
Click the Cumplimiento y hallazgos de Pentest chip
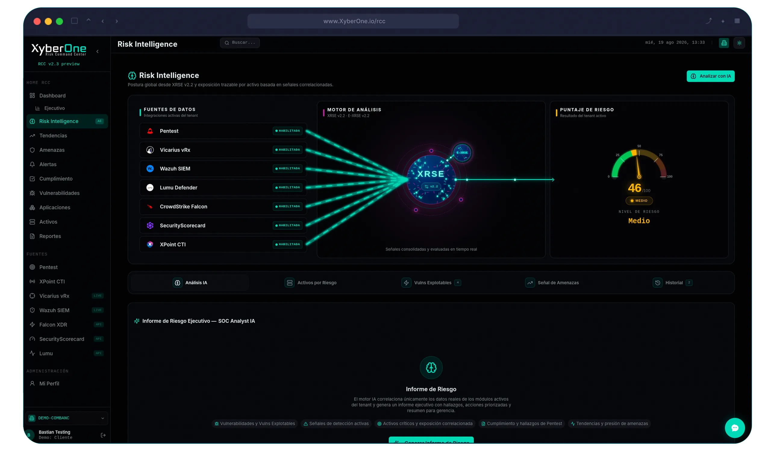click(x=521, y=424)
